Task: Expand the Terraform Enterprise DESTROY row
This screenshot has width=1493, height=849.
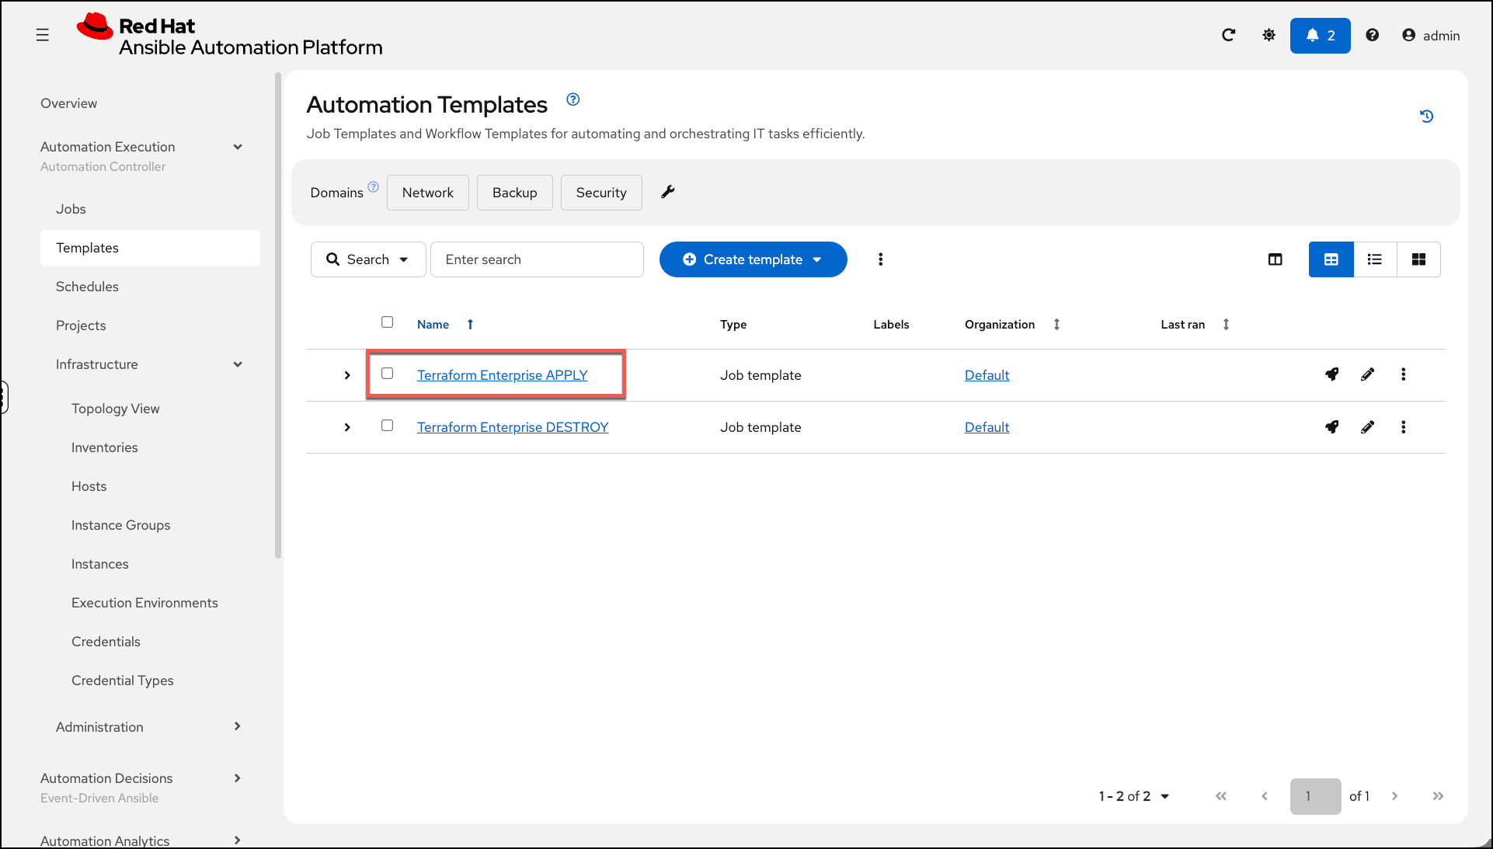Action: coord(347,427)
